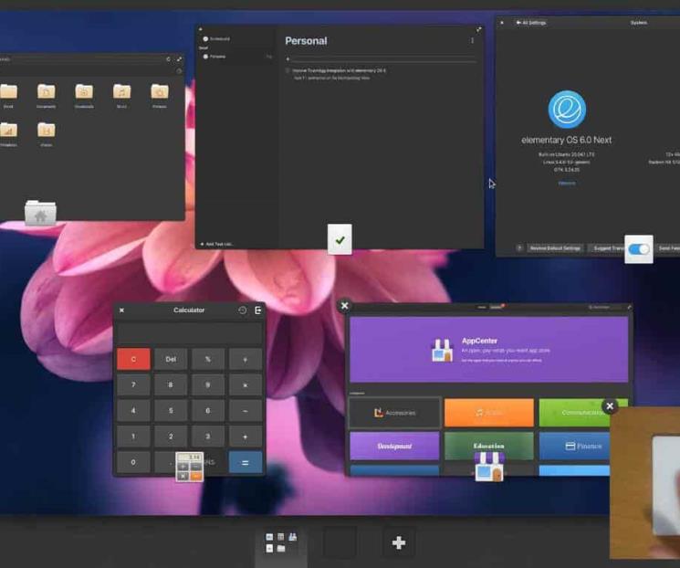Viewport: 680px width, 568px height.
Task: Go back to All Settings
Action: (x=531, y=23)
